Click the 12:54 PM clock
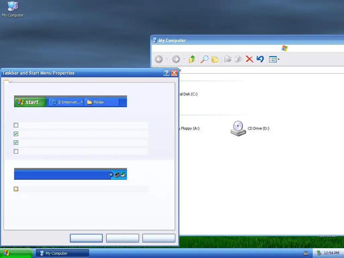Image resolution: width=344 pixels, height=258 pixels. (x=332, y=253)
